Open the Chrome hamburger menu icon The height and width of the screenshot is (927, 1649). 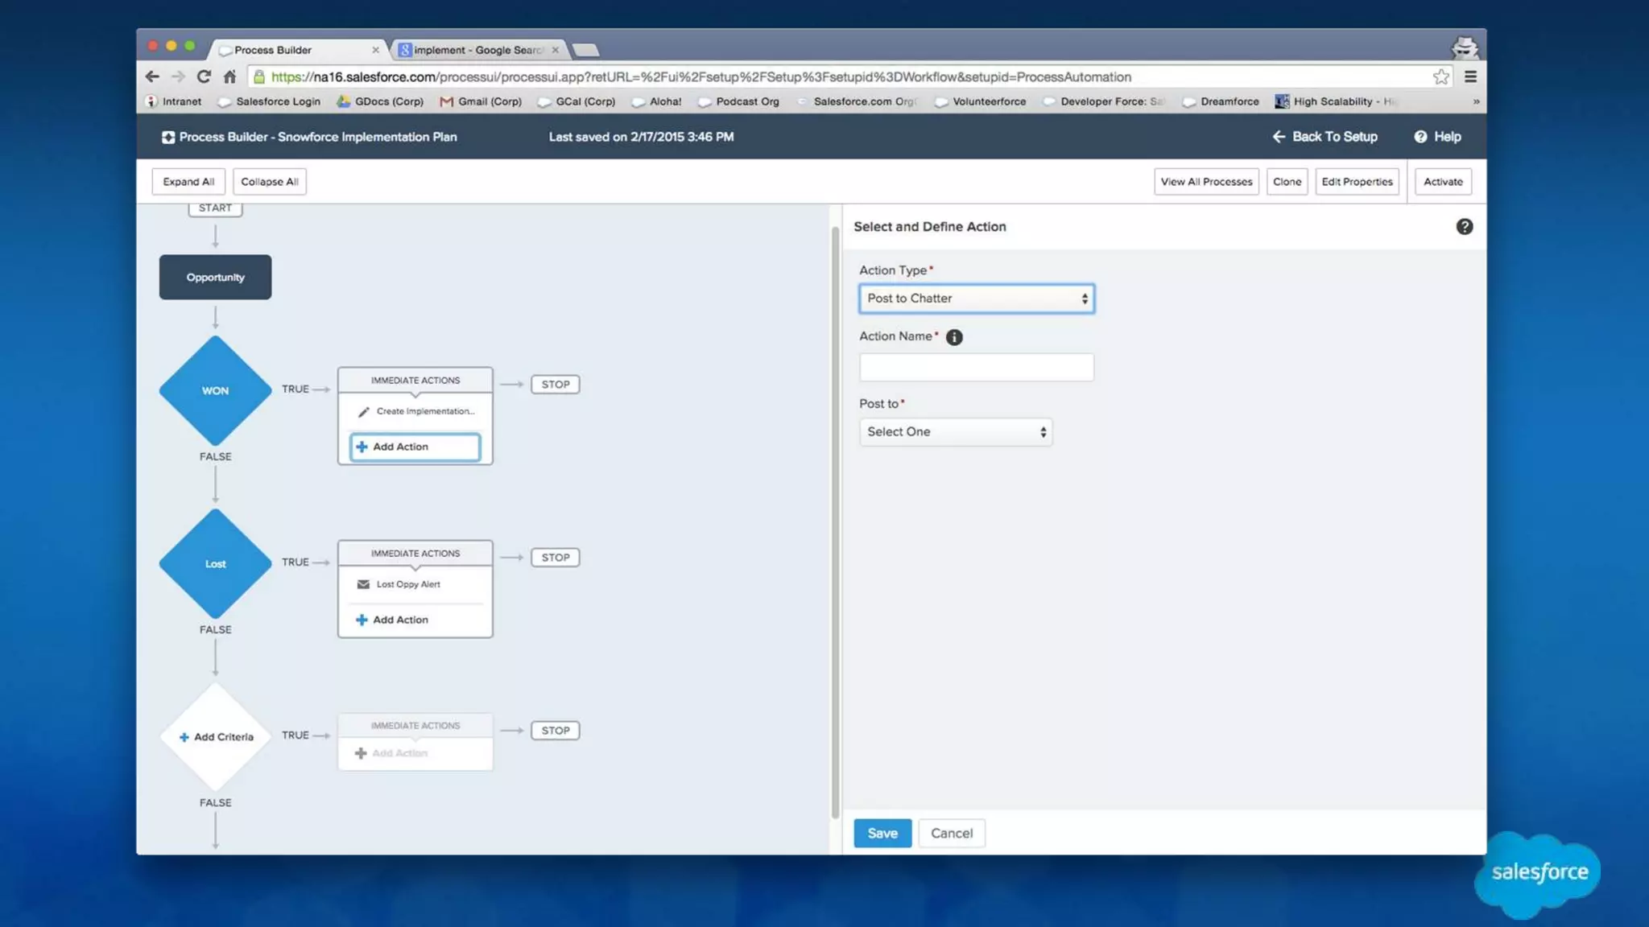point(1470,76)
